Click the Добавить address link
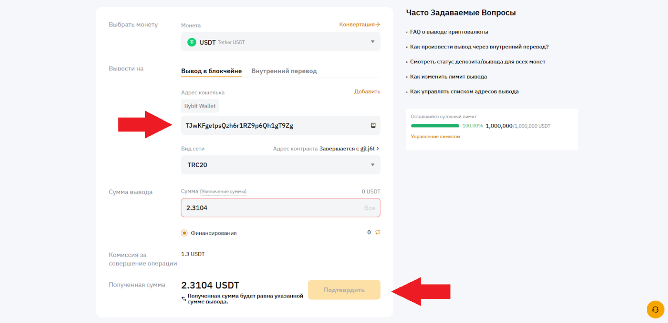This screenshot has width=668, height=323. (x=367, y=91)
